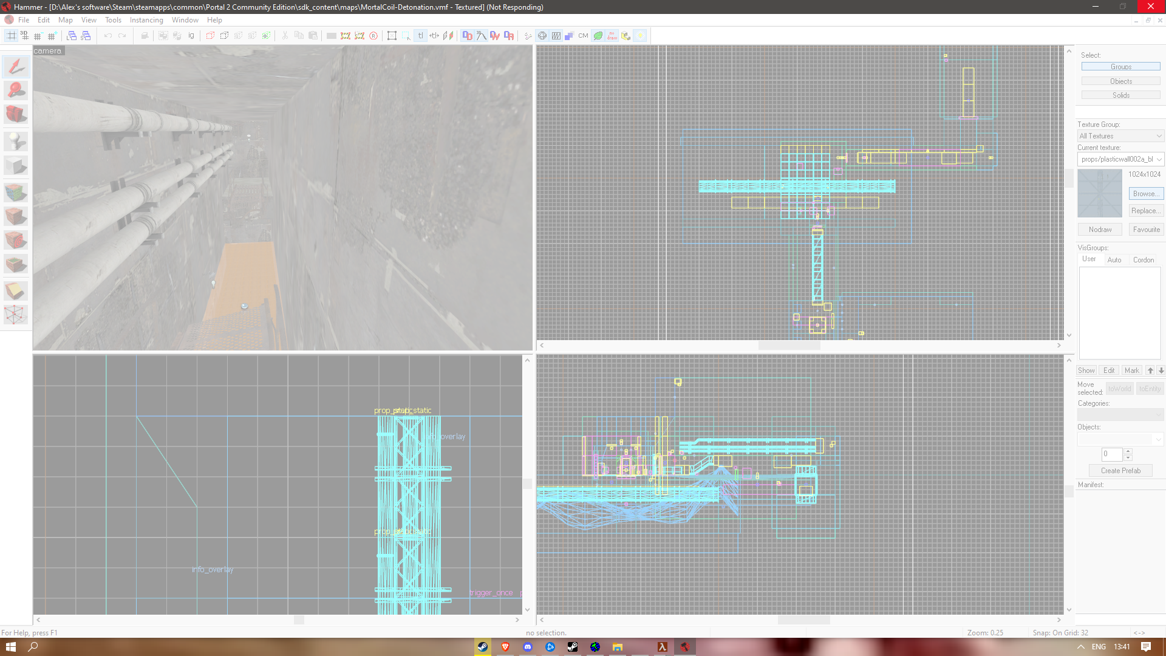
Task: Toggle texture lock on the toolbar
Action: click(x=421, y=36)
